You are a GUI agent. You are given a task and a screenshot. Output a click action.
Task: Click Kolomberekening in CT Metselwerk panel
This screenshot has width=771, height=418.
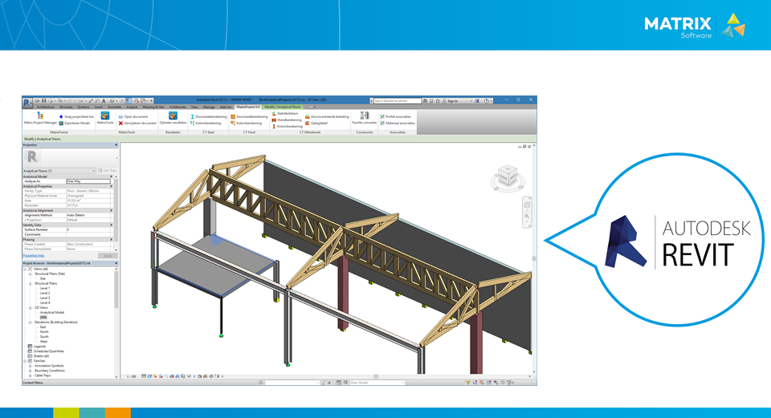(x=288, y=126)
